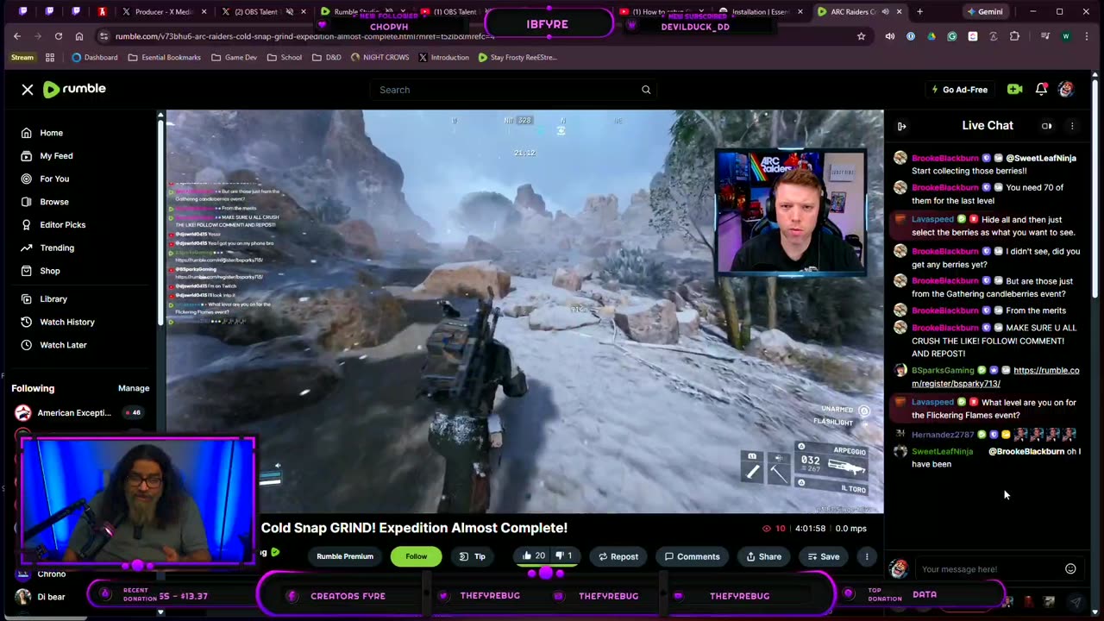
Task: Open the browser extensions puzzle icon
Action: click(x=1014, y=36)
